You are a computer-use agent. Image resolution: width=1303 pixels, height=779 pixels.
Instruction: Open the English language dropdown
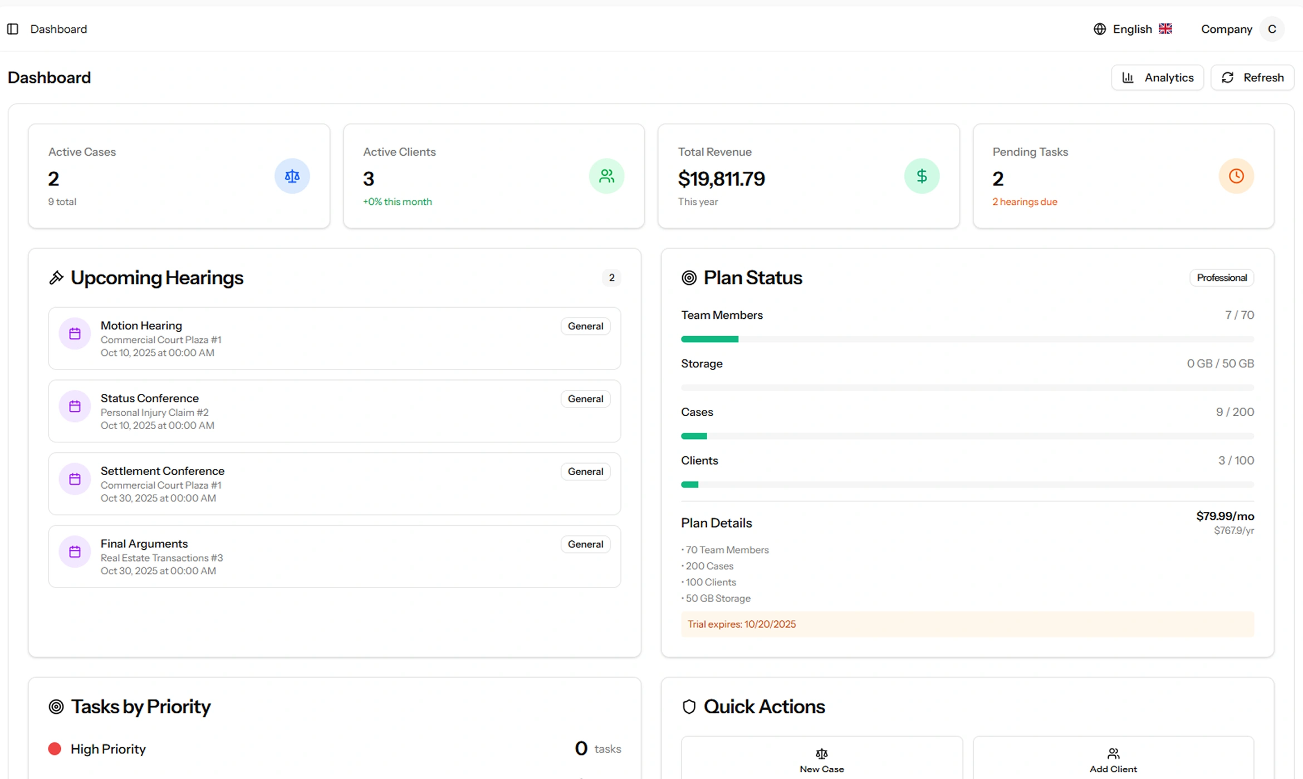coord(1133,29)
